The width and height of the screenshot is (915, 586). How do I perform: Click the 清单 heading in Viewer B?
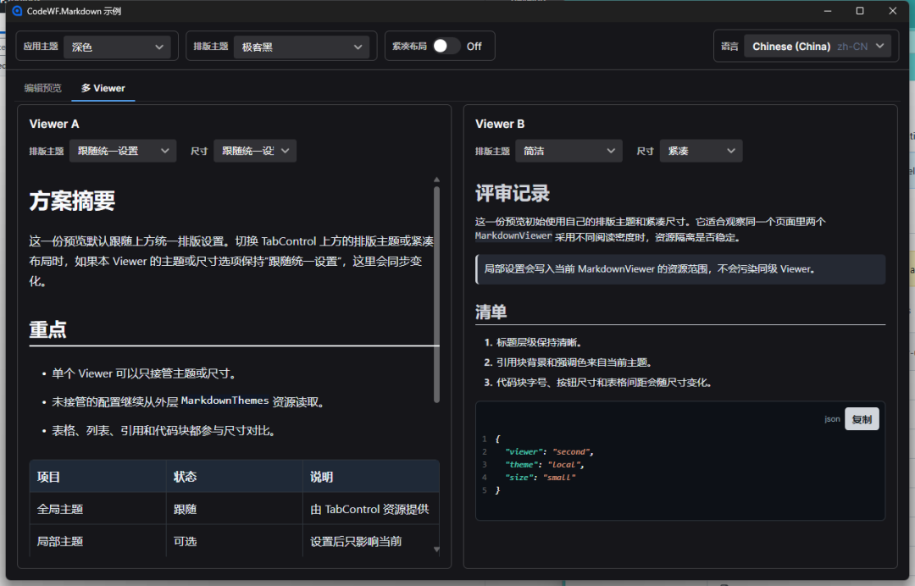[491, 312]
